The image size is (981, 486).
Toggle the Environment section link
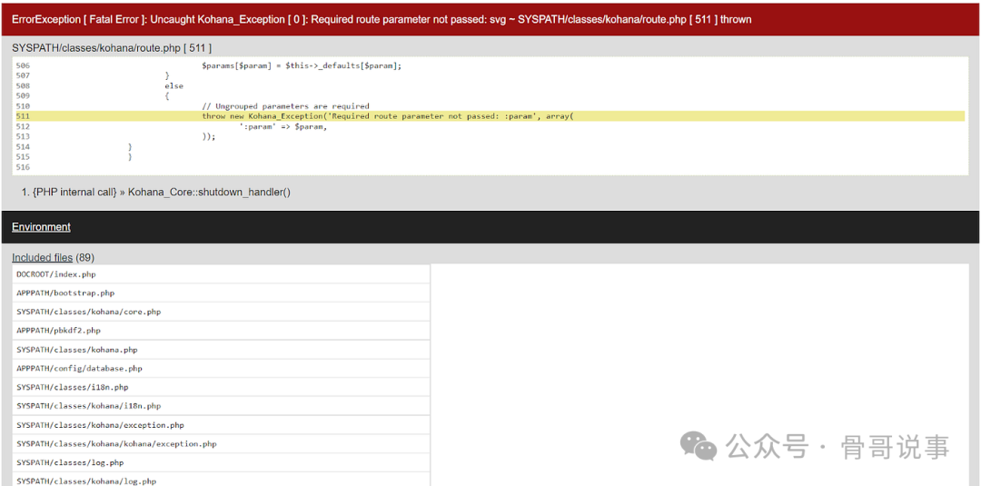[41, 227]
